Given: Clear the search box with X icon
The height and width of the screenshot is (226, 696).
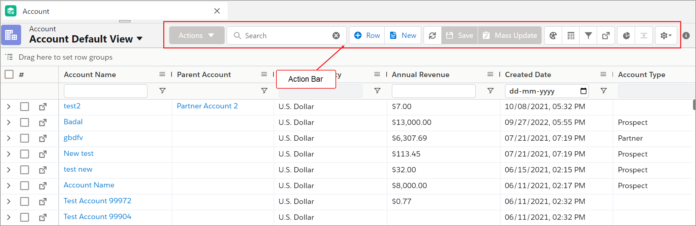Looking at the screenshot, I should pos(336,36).
